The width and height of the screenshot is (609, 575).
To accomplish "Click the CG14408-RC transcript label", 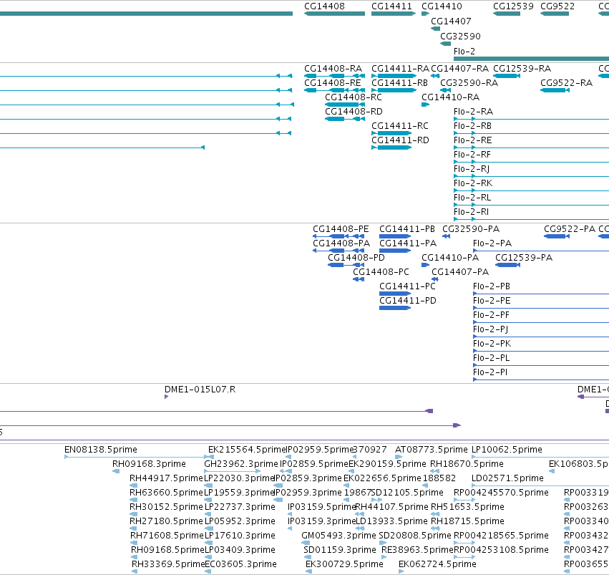I will click(x=354, y=97).
